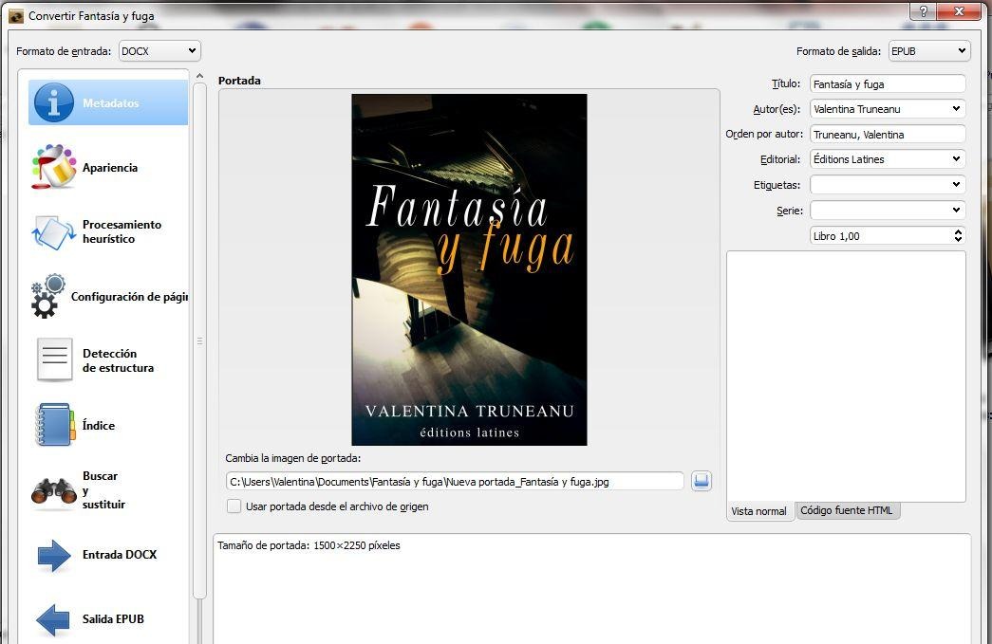
Task: Click the Título text field
Action: (887, 84)
